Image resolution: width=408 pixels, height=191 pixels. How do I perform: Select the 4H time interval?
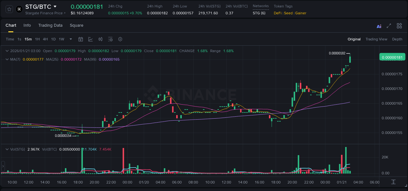(x=45, y=39)
